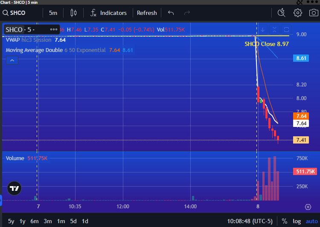Click the Volume legend label
The image size is (320, 227).
coord(15,158)
